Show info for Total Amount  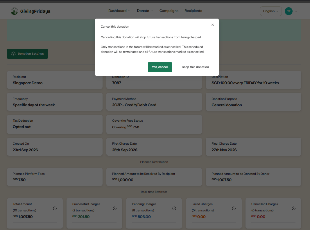click(55, 209)
